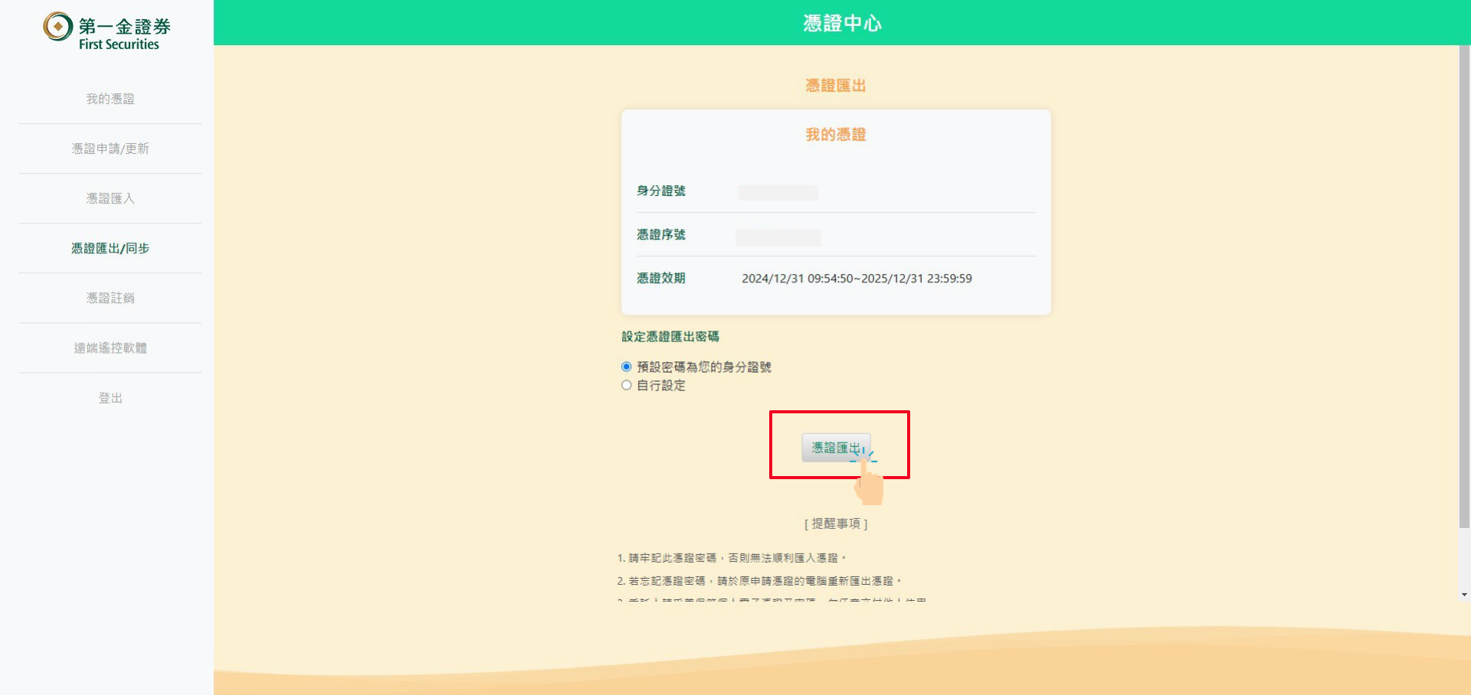Screen dimensions: 1471x695
Task: Select 預設密碼為您的身分證號 radio option
Action: [627, 367]
